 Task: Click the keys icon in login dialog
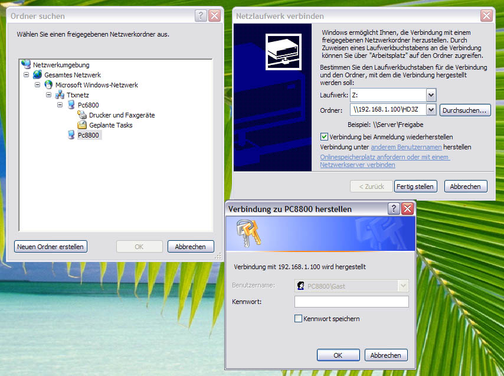(x=249, y=233)
